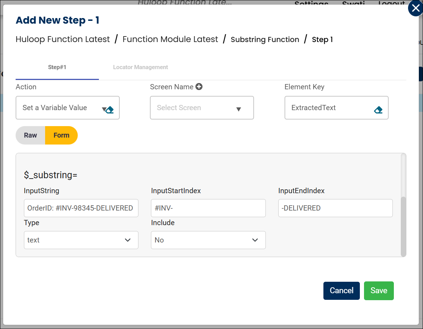Click the eraser icon in Action field
423x329 pixels.
tap(110, 110)
